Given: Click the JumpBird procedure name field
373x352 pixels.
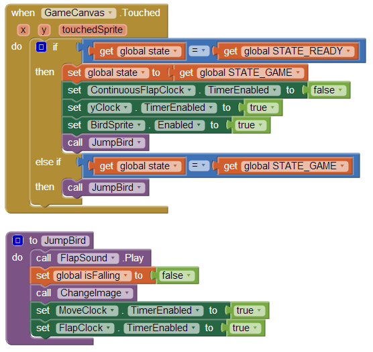Looking at the screenshot, I should 65,240.
